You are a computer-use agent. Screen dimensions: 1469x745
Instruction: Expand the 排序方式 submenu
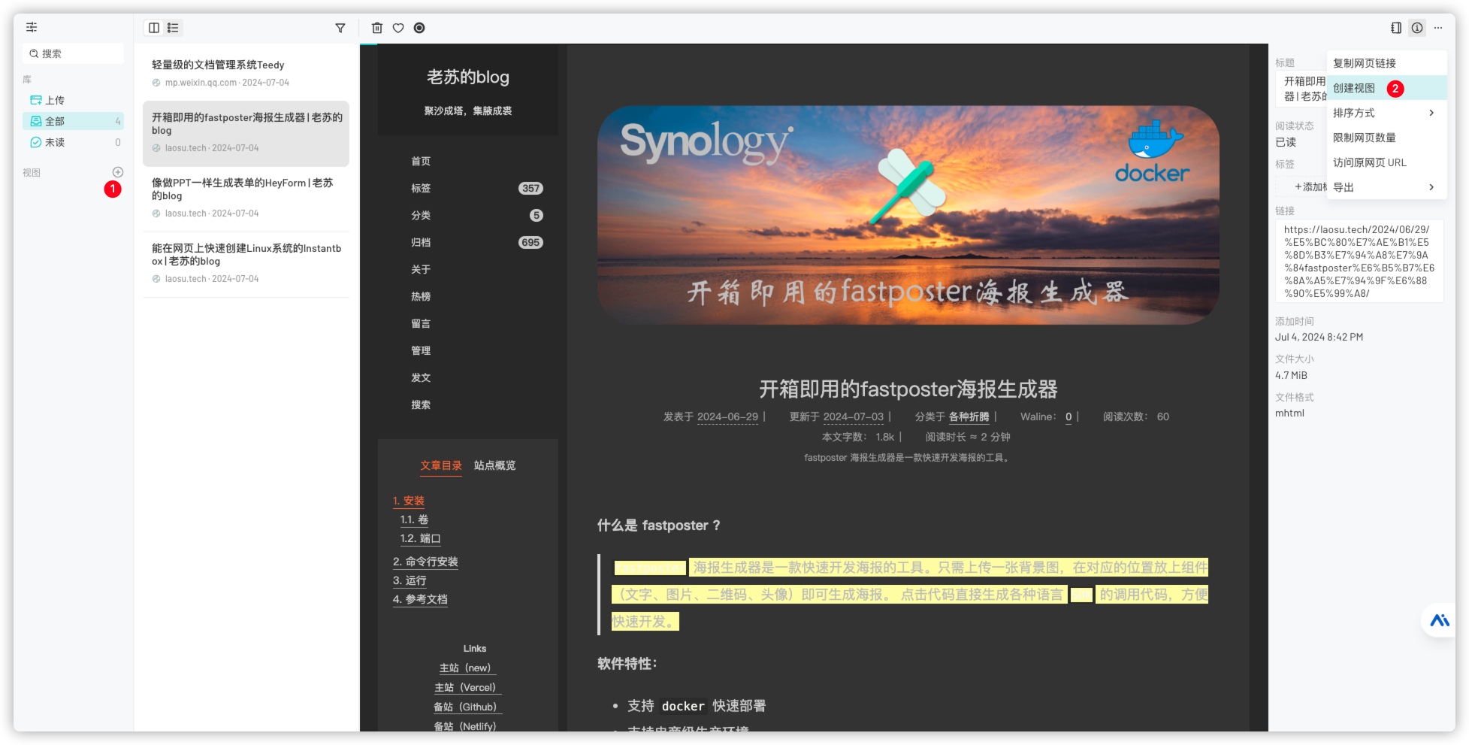[1386, 113]
